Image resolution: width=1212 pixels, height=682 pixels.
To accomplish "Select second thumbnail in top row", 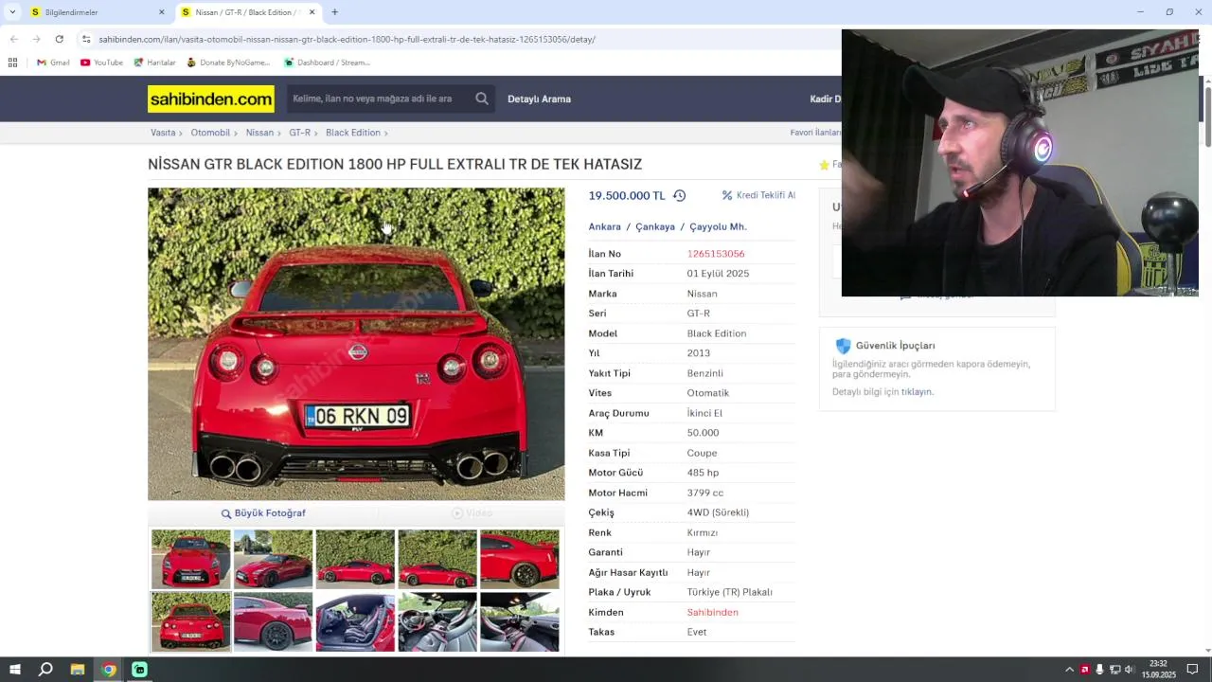I will tap(273, 559).
